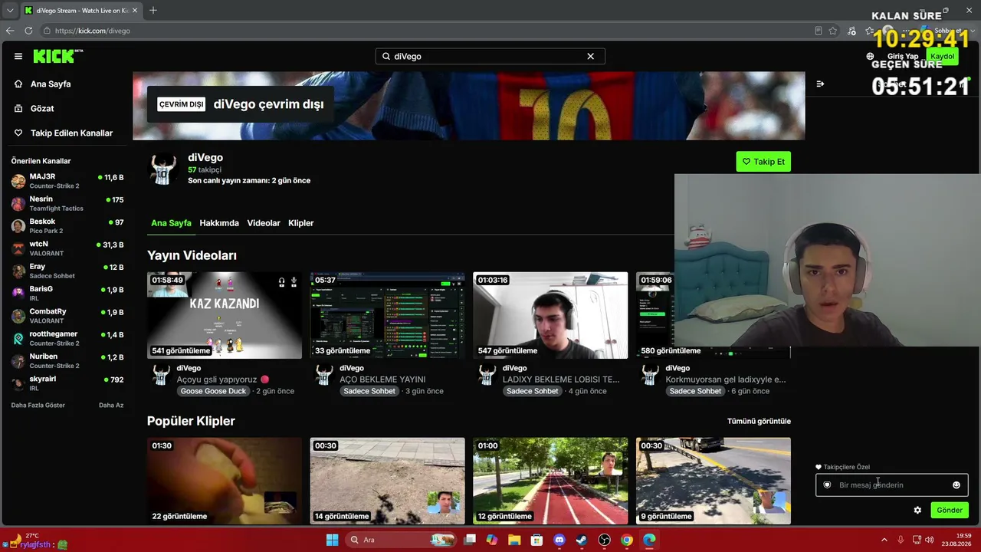Click the chat message input field

pos(891,485)
